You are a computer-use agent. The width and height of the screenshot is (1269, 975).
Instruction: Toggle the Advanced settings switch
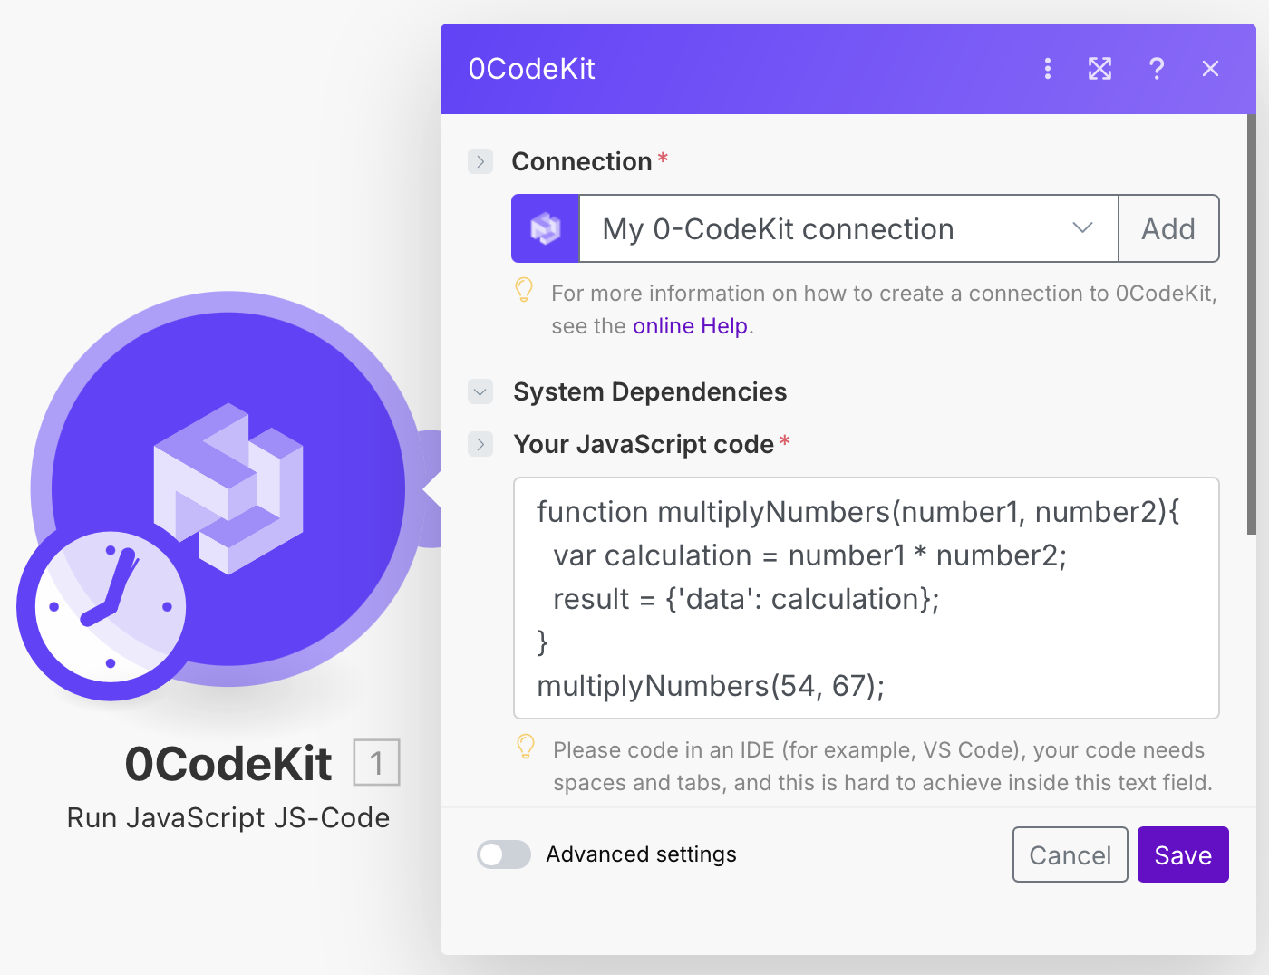tap(504, 854)
